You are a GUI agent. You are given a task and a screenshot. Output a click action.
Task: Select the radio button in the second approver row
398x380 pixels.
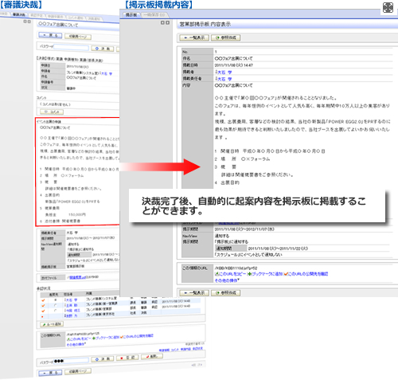pyautogui.click(x=56, y=305)
